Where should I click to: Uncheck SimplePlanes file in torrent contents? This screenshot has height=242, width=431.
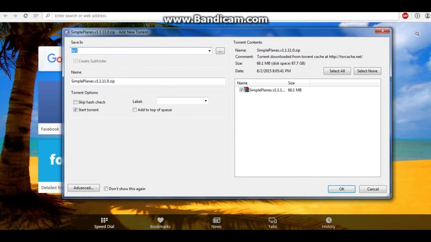pyautogui.click(x=241, y=90)
